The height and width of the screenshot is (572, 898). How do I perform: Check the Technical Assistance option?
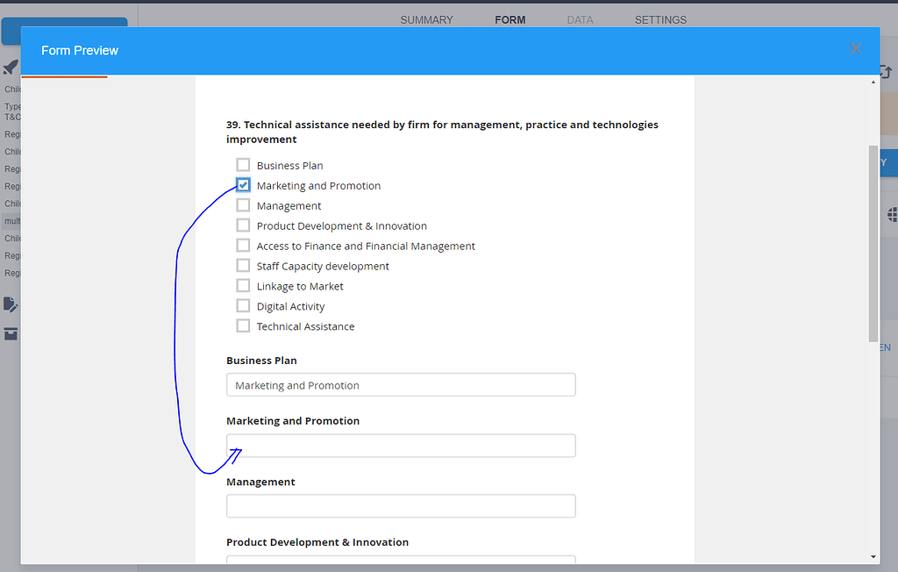pos(242,325)
